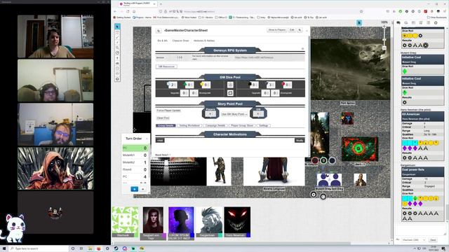Adjust the green dice count stepper
Viewport: 449px width, 252px height.
(x=191, y=85)
